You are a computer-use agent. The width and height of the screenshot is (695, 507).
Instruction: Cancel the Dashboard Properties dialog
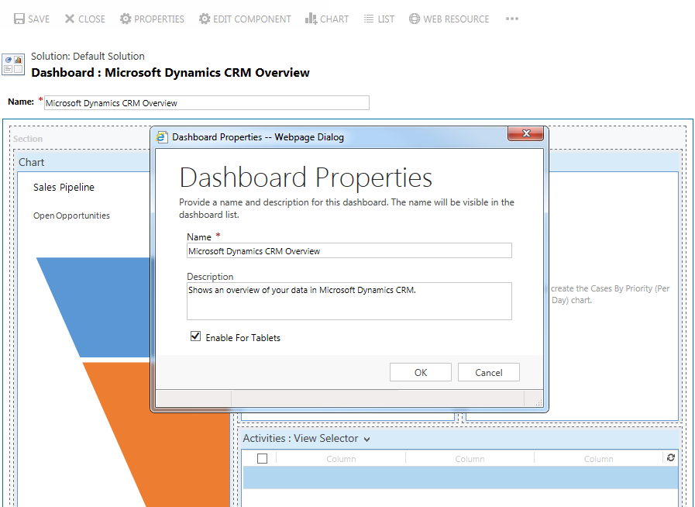pos(488,373)
